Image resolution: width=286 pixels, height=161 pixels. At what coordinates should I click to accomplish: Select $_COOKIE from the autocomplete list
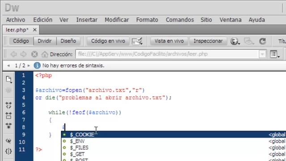[173, 135]
